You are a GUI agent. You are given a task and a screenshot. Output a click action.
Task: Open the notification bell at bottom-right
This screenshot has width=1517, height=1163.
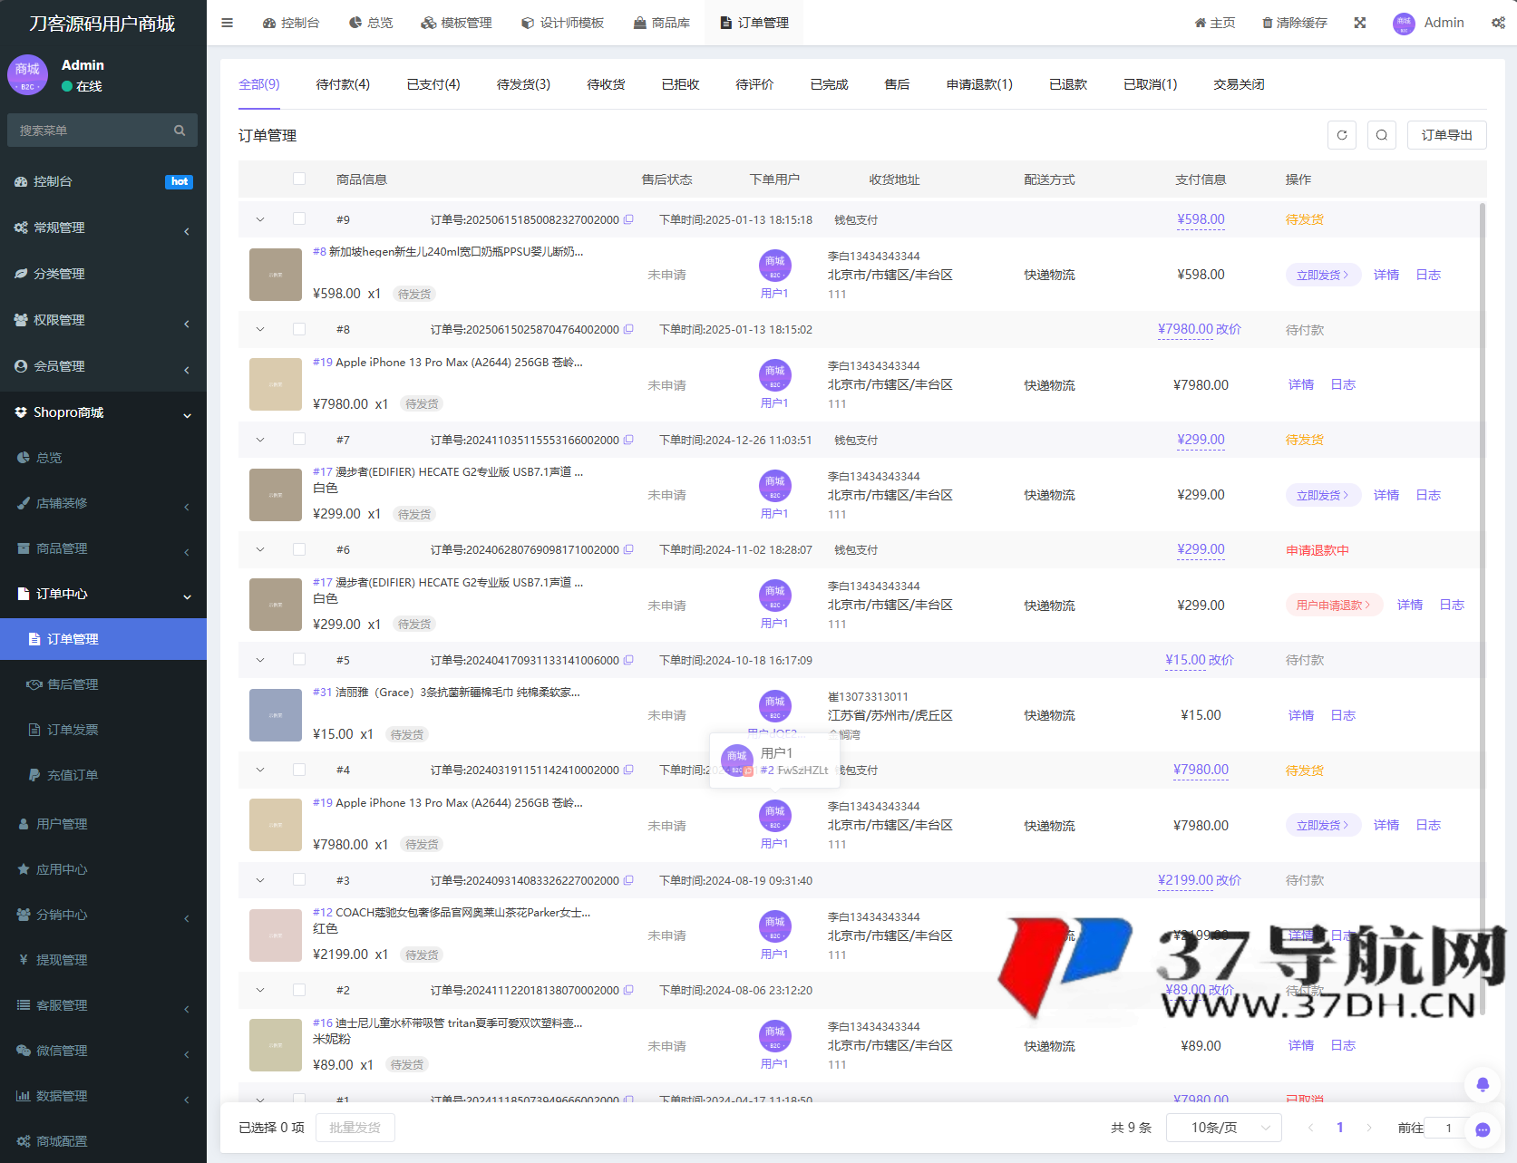coord(1483,1084)
